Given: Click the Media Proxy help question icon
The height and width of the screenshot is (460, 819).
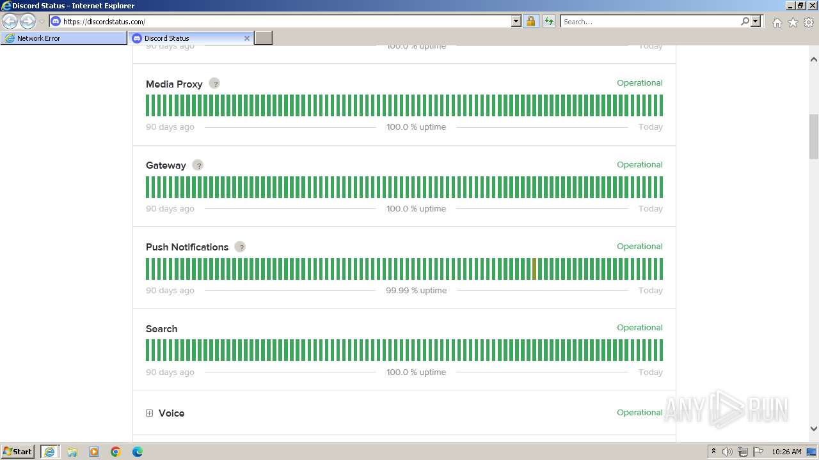Looking at the screenshot, I should 215,84.
